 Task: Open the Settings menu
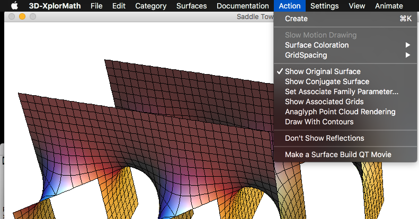(324, 6)
